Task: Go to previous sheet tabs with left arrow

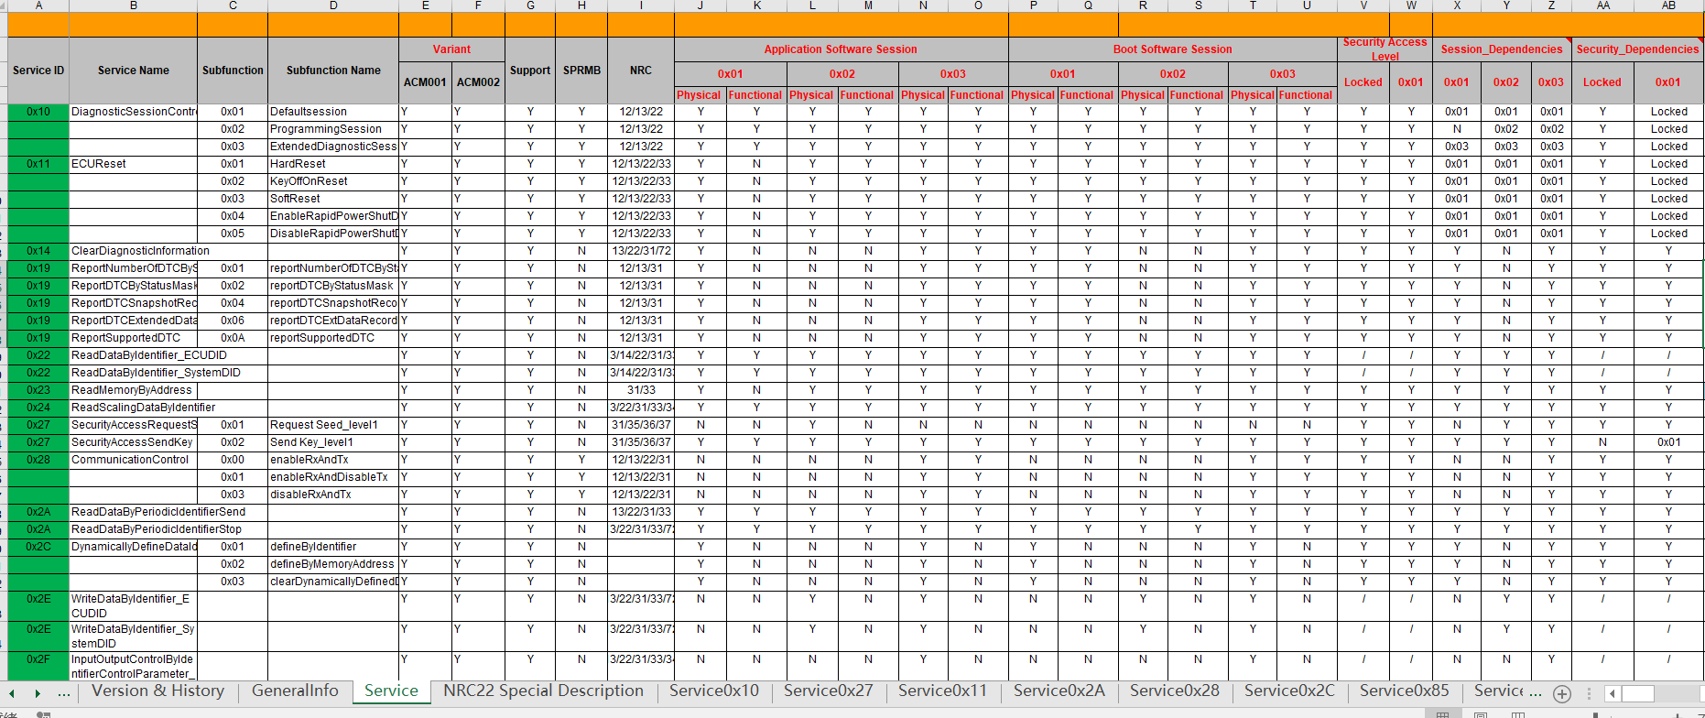Action: coord(12,693)
